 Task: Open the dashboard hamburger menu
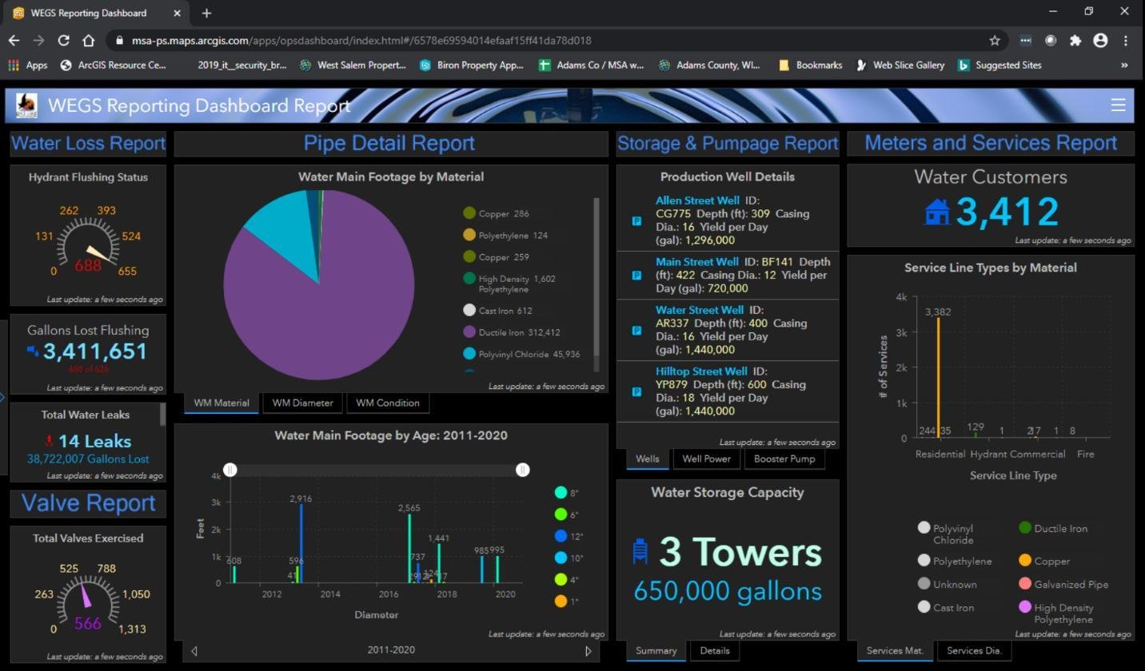1117,105
